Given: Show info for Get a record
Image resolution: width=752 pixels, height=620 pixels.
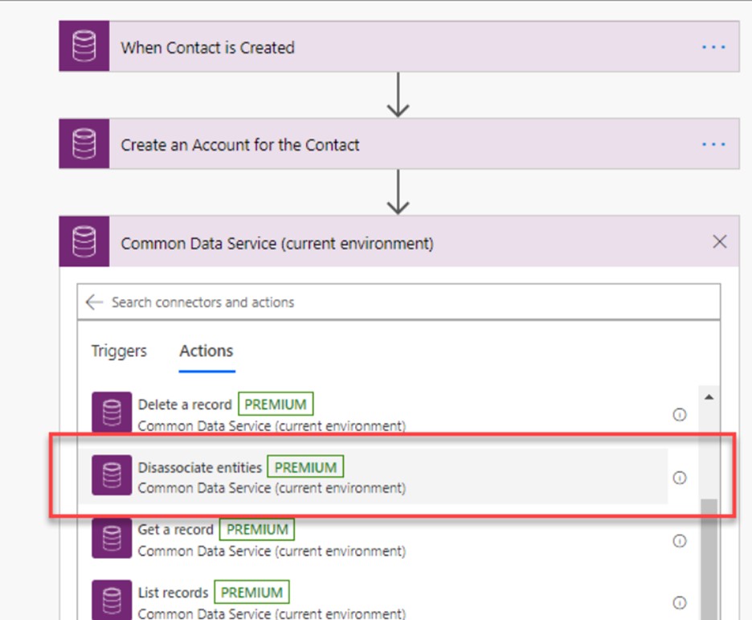Looking at the screenshot, I should (680, 541).
